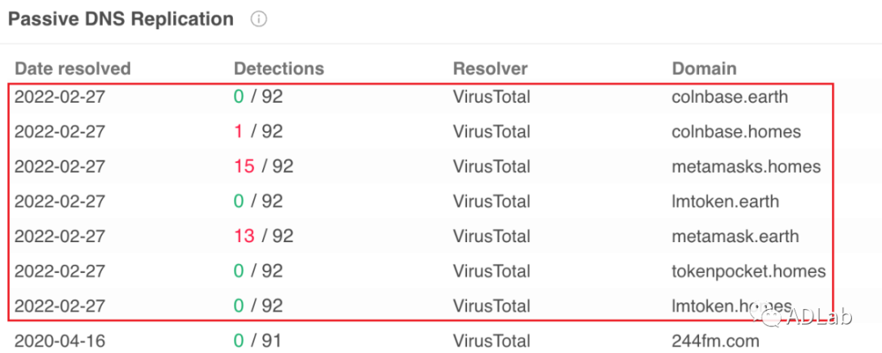
Task: Select the 2020-04-16 date cell
Action: coord(60,341)
